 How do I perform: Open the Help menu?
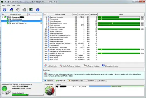[18, 5]
